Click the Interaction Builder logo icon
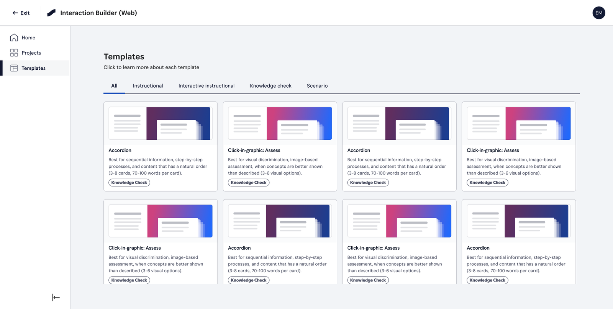Image resolution: width=613 pixels, height=309 pixels. 51,13
